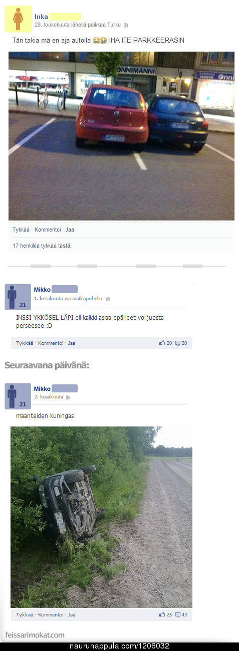Image resolution: width=239 pixels, height=651 pixels.
Task: Click Tykkää under the INSSI post
Action: tap(25, 343)
